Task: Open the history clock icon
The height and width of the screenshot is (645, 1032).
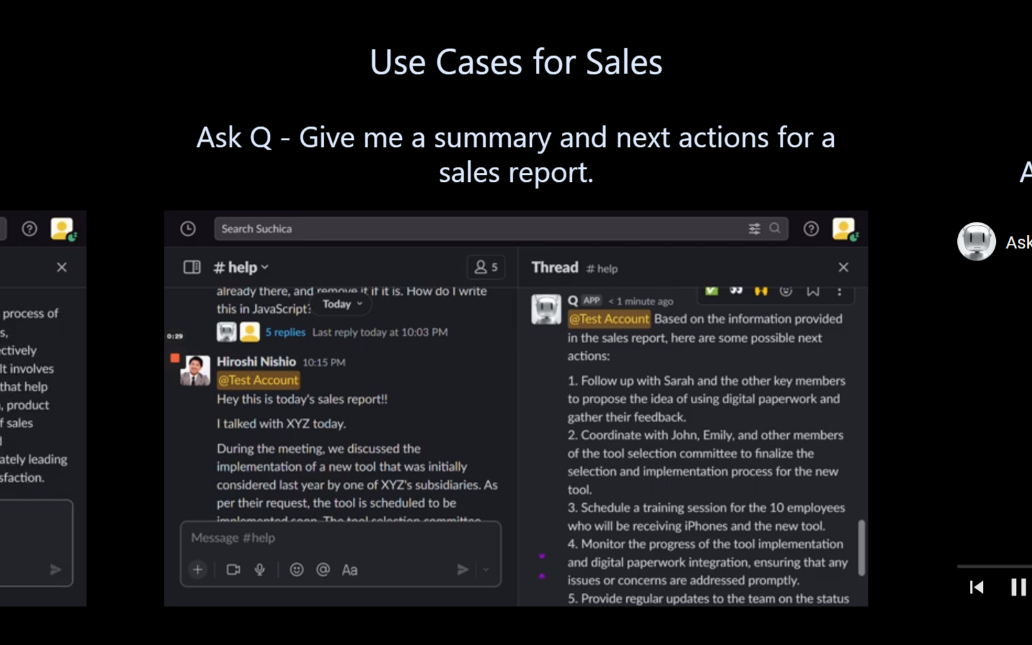Action: point(188,229)
